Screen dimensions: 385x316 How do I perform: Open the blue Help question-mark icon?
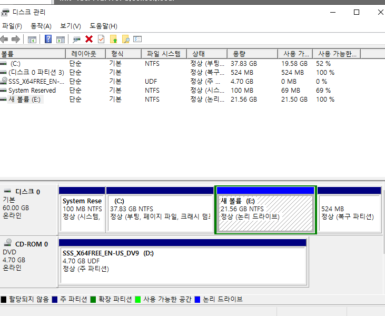coord(48,39)
